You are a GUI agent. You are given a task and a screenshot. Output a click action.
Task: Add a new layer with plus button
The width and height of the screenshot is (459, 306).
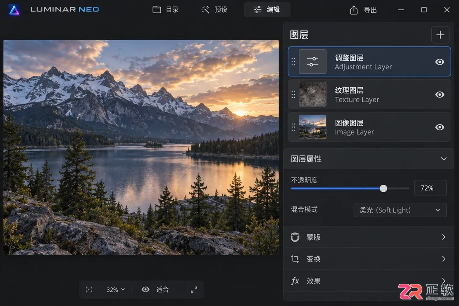[x=440, y=35]
